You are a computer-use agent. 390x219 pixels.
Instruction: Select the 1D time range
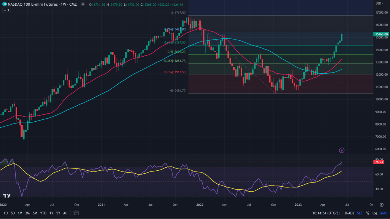click(x=6, y=213)
